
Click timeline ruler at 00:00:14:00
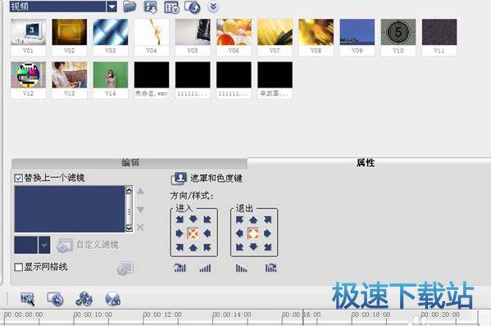232,315
